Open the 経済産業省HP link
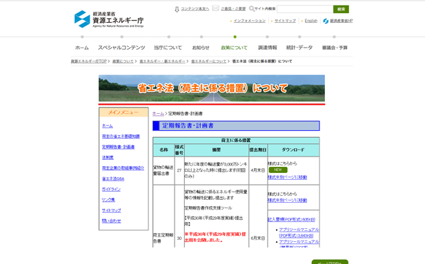Image resolution: width=425 pixels, height=264 pixels. (342, 21)
